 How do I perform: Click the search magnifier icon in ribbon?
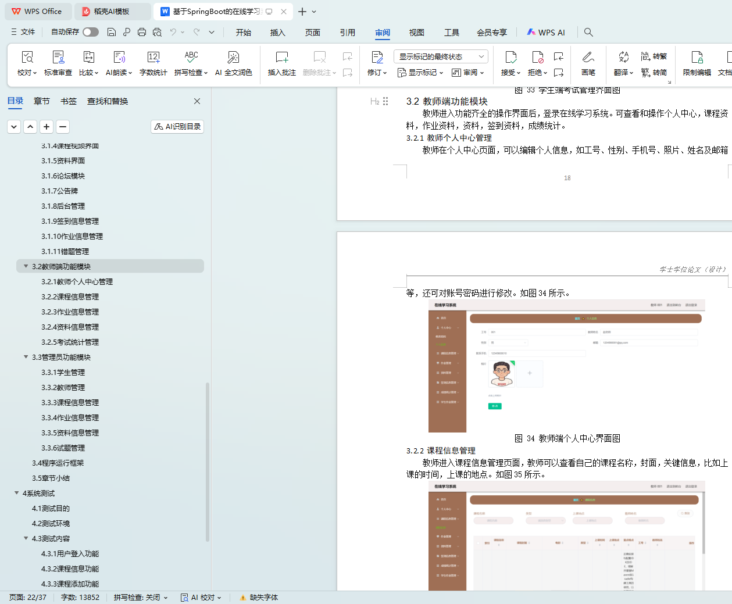point(588,32)
